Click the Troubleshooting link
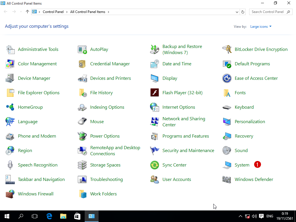296x222 pixels. (x=106, y=180)
